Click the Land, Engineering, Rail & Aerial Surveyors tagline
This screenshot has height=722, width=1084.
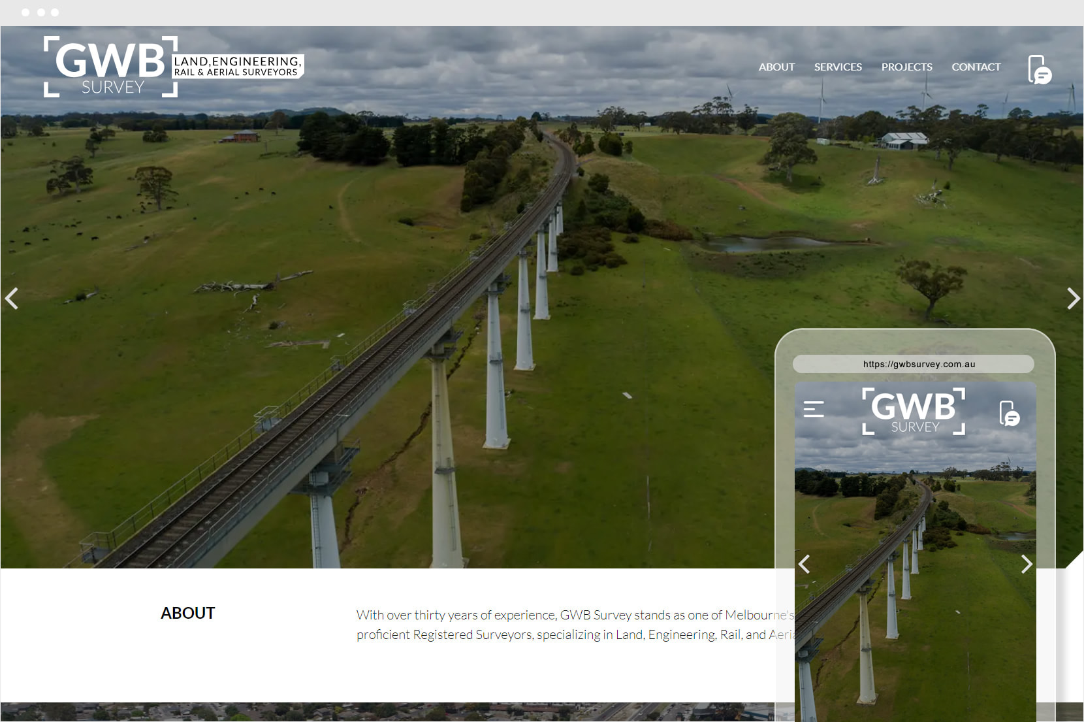238,67
